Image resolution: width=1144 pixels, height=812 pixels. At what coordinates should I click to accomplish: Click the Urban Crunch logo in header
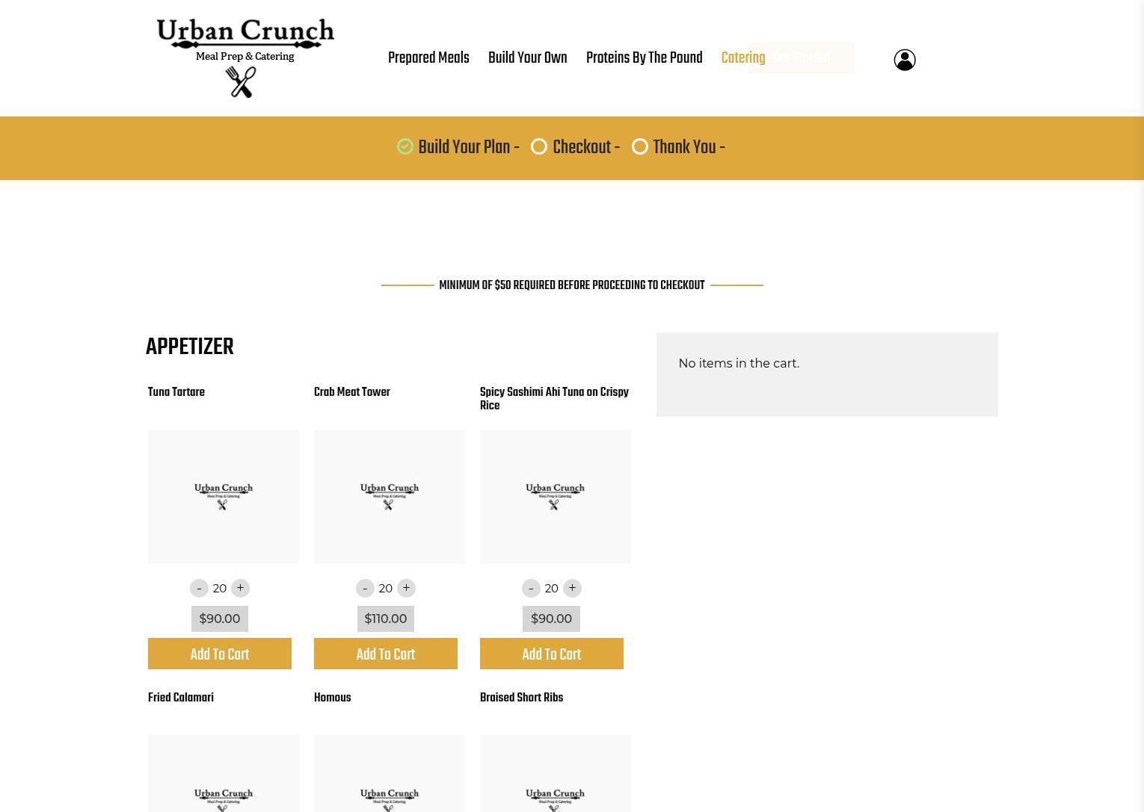245,58
